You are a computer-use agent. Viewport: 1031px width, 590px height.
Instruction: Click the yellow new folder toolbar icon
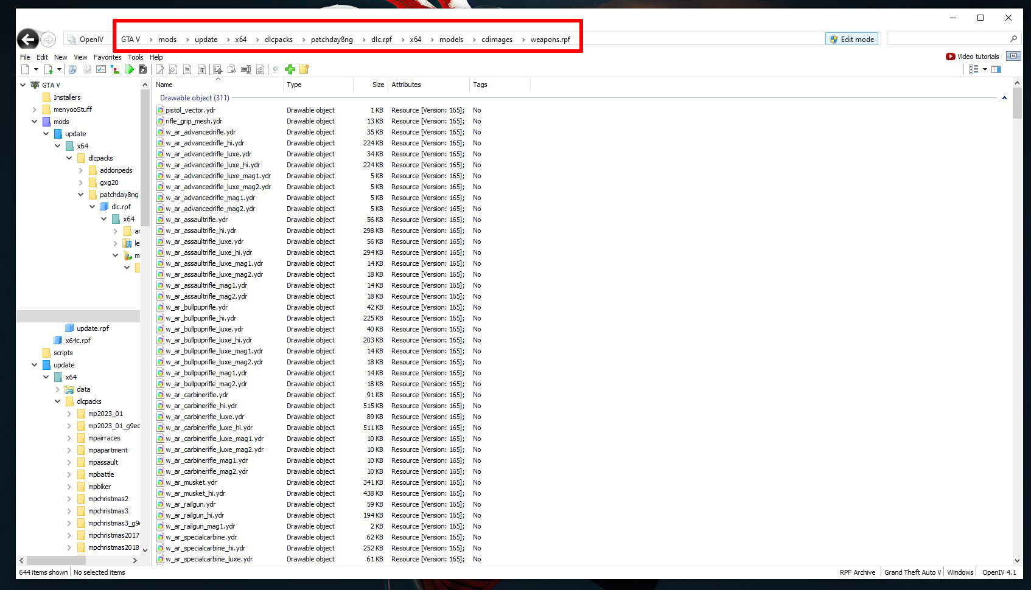click(304, 69)
